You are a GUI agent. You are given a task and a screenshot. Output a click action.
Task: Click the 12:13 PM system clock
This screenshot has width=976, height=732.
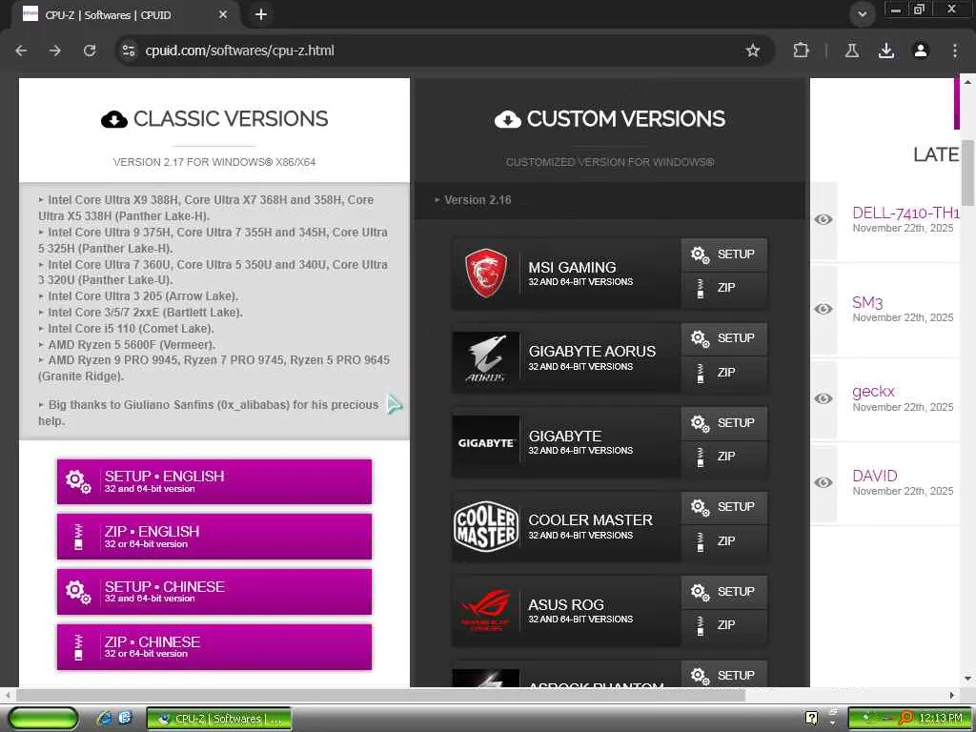pos(941,719)
